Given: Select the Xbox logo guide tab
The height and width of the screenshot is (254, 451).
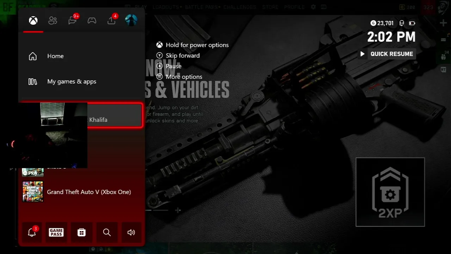Looking at the screenshot, I should (x=33, y=20).
